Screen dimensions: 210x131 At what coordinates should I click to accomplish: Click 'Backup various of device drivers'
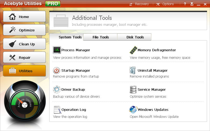click(76, 96)
